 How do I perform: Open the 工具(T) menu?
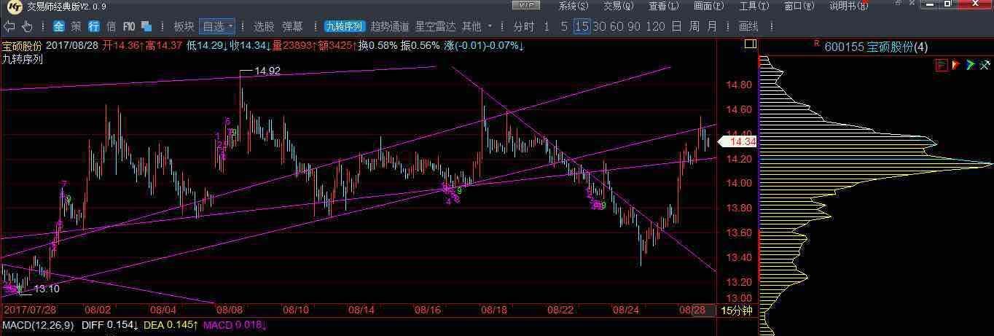[754, 6]
